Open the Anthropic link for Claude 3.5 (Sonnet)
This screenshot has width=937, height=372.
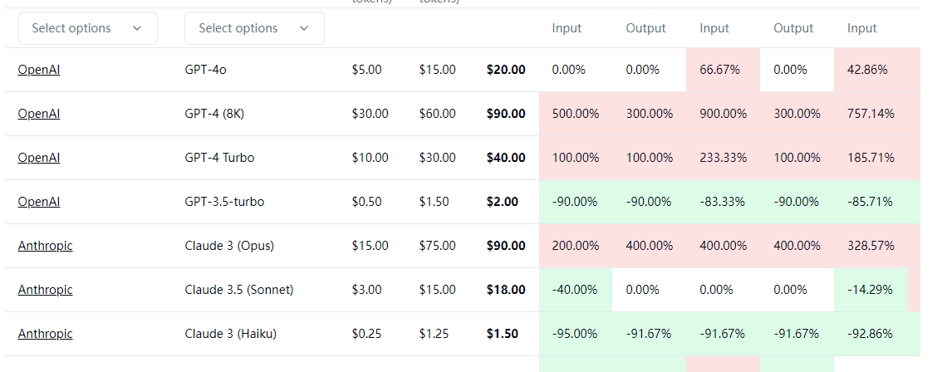point(45,290)
